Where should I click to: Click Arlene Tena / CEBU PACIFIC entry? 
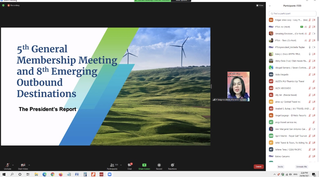[x=292, y=149]
